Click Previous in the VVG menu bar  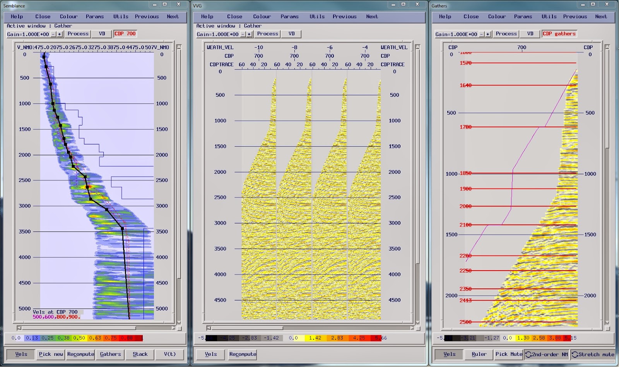pyautogui.click(x=344, y=16)
